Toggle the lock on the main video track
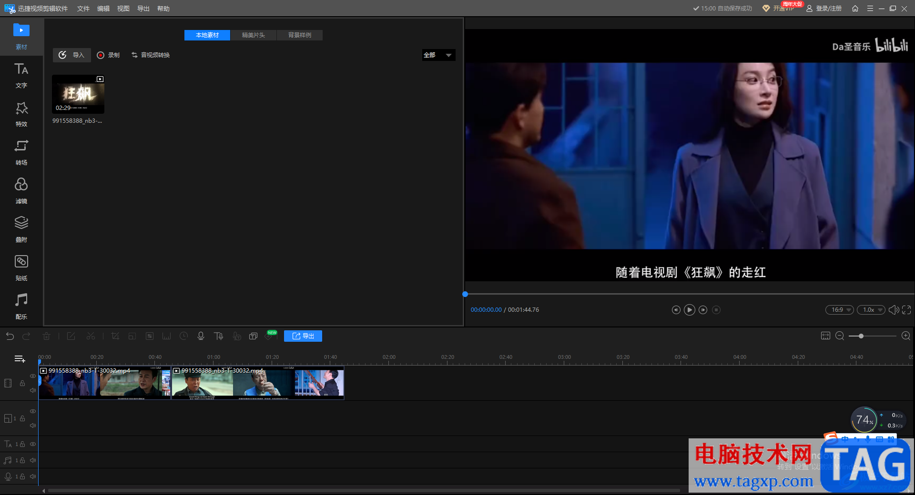 coord(22,383)
